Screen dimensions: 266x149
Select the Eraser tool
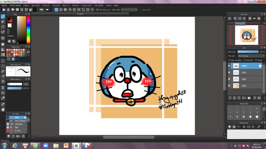click(3, 21)
